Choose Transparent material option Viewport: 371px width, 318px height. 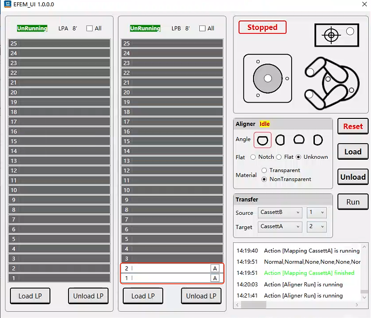(264, 170)
